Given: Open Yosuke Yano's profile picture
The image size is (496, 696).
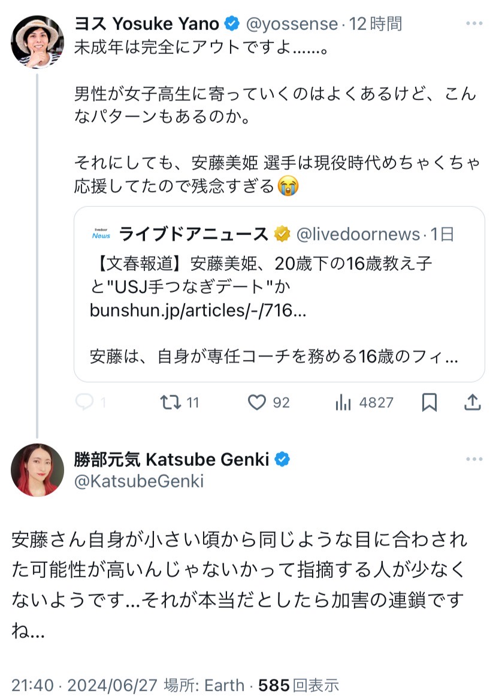Looking at the screenshot, I should (x=37, y=42).
